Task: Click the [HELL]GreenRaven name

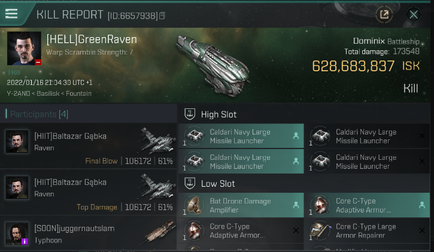Action: click(x=92, y=40)
